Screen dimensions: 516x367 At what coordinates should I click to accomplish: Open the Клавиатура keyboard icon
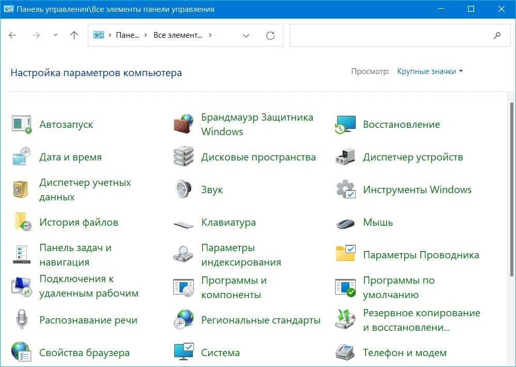pos(184,225)
